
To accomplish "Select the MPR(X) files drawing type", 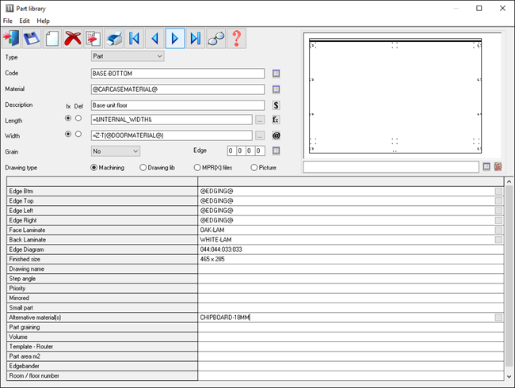I will 198,167.
